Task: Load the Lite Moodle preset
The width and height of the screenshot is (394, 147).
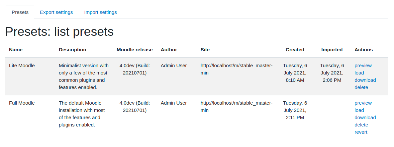Action: [359, 73]
